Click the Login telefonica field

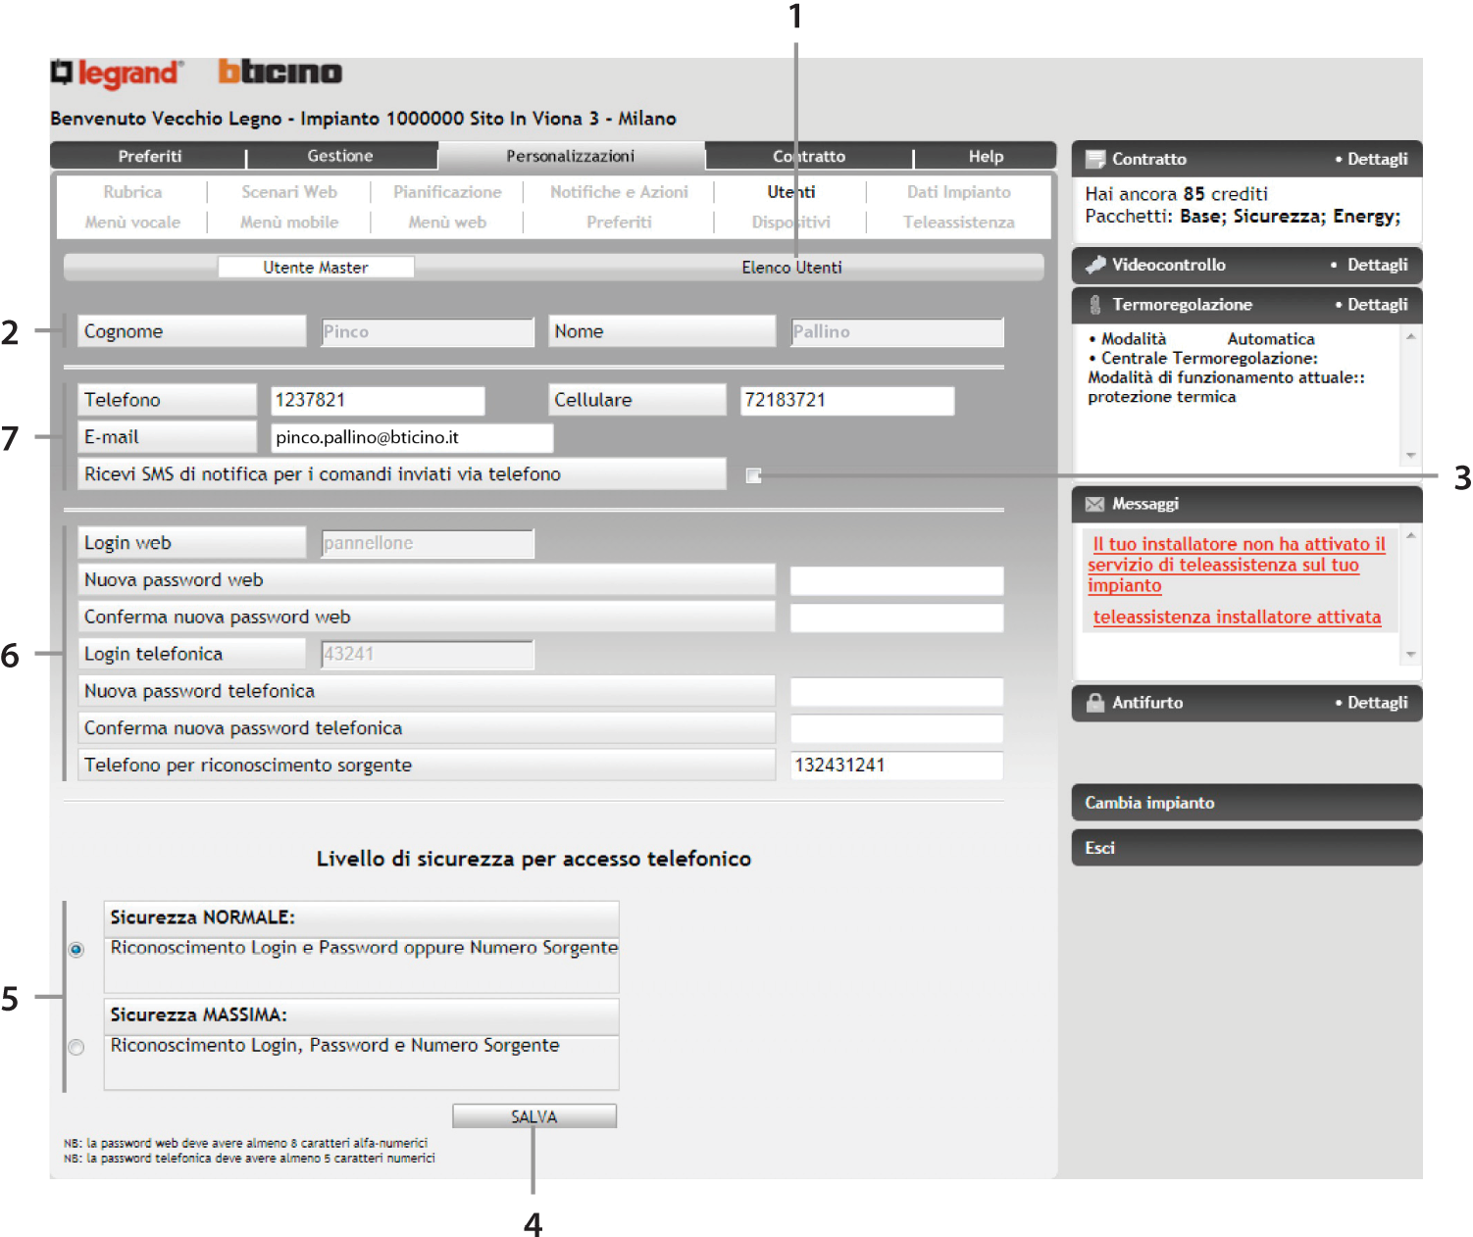[428, 654]
